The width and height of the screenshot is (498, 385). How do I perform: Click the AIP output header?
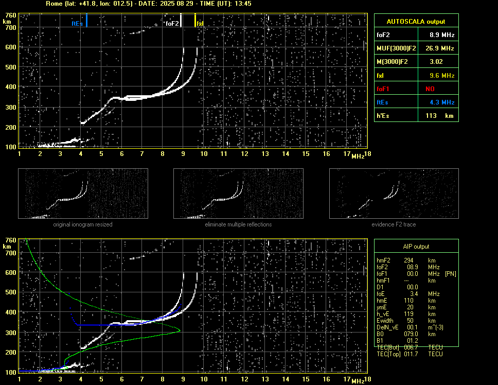point(416,247)
